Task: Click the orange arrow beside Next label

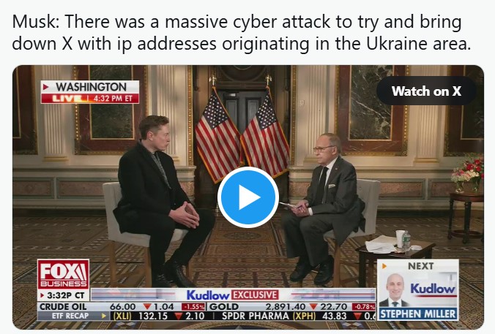Action: [x=384, y=266]
